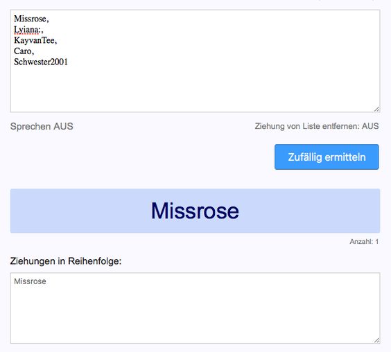Toggle the Sprechen AUS speech option
Screen dimensions: 391x352
tap(42, 126)
